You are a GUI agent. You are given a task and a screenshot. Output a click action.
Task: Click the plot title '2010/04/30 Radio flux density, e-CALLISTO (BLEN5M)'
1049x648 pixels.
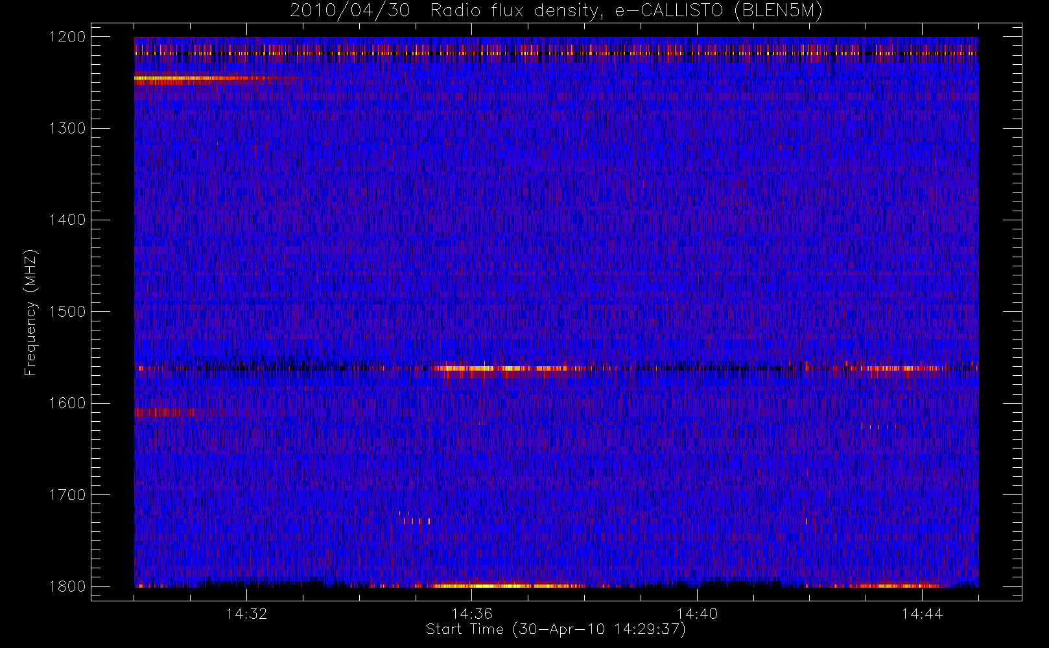point(556,11)
